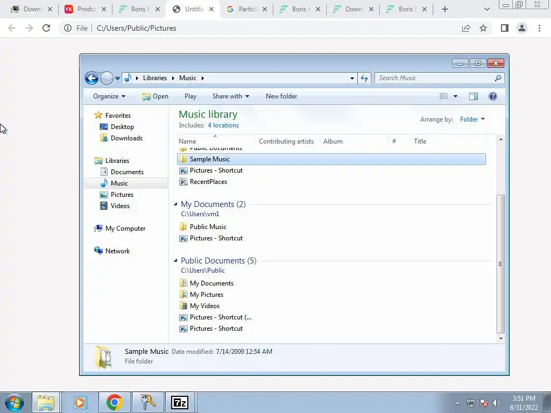The image size is (551, 413).
Task: Open volume control in system tray
Action: [x=496, y=403]
